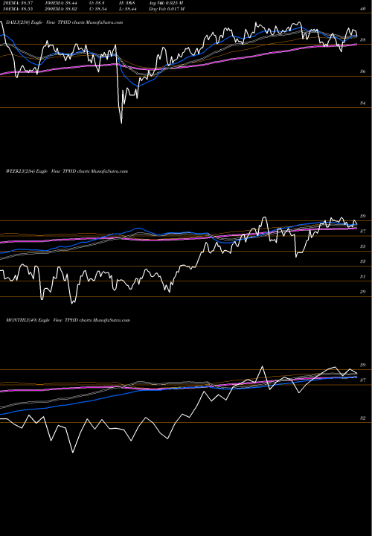The image size is (372, 536).
Task: Click the high price 'H:' value
Action: pyautogui.click(x=129, y=3)
